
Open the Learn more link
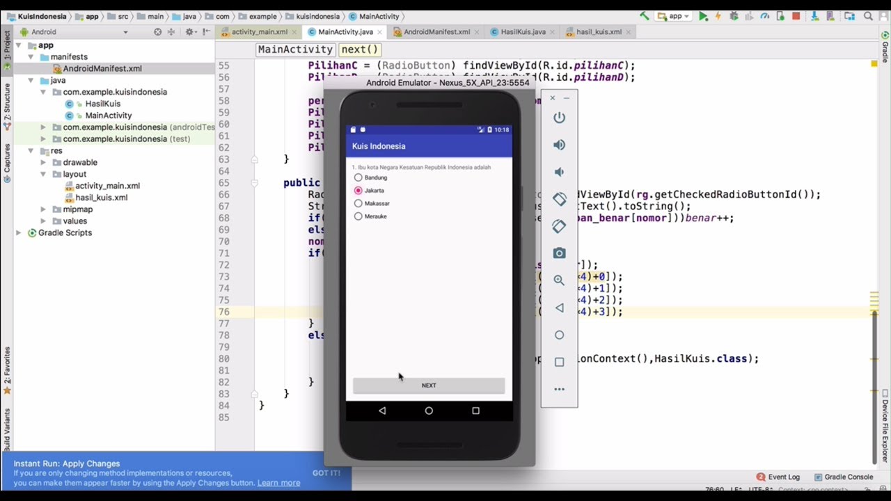click(278, 483)
